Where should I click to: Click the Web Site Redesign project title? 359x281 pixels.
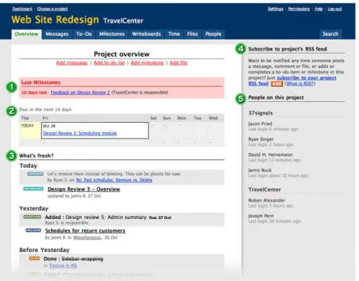(x=55, y=20)
